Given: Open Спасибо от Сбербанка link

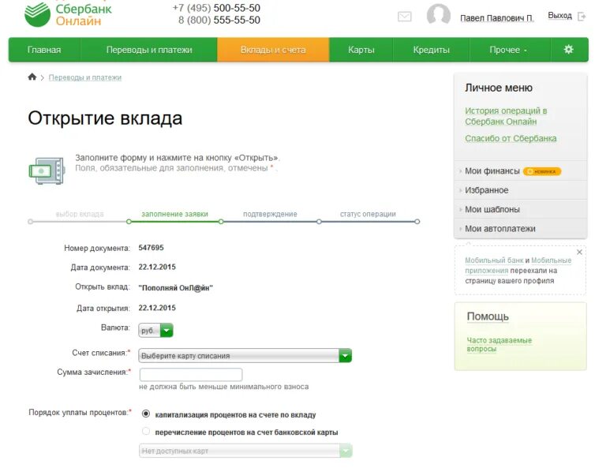Looking at the screenshot, I should pyautogui.click(x=511, y=138).
